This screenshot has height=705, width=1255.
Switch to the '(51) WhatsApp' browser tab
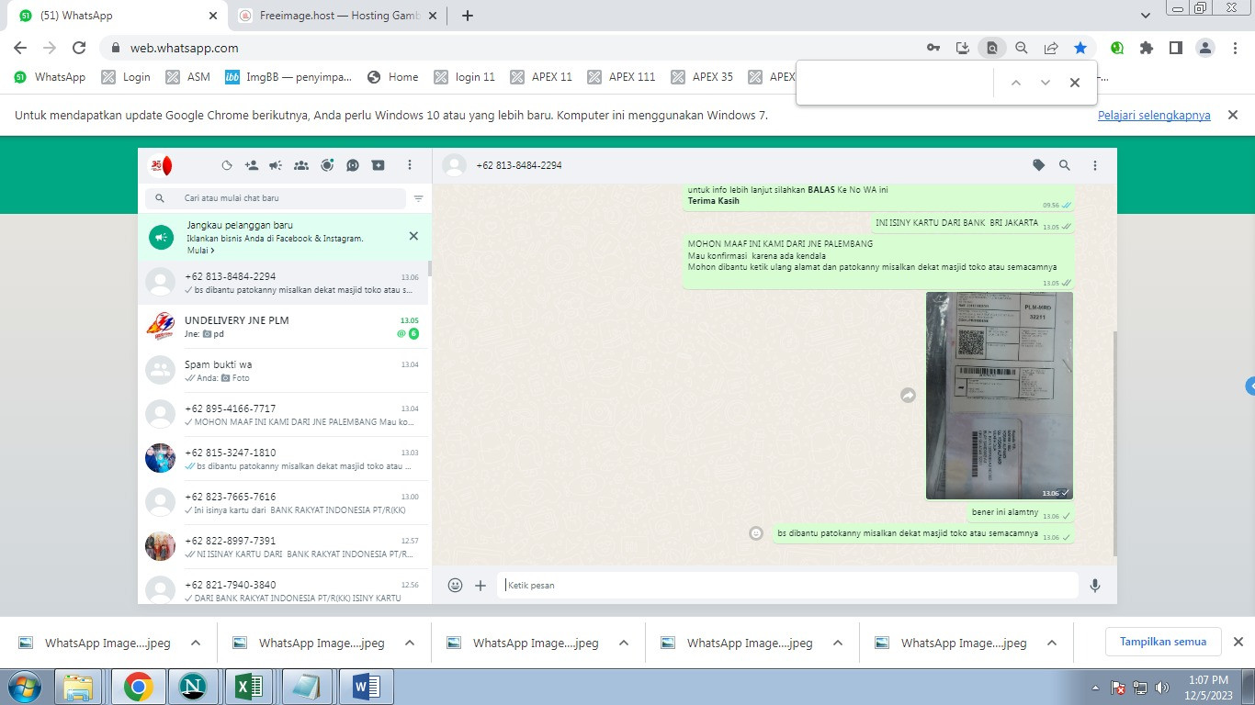[119, 16]
